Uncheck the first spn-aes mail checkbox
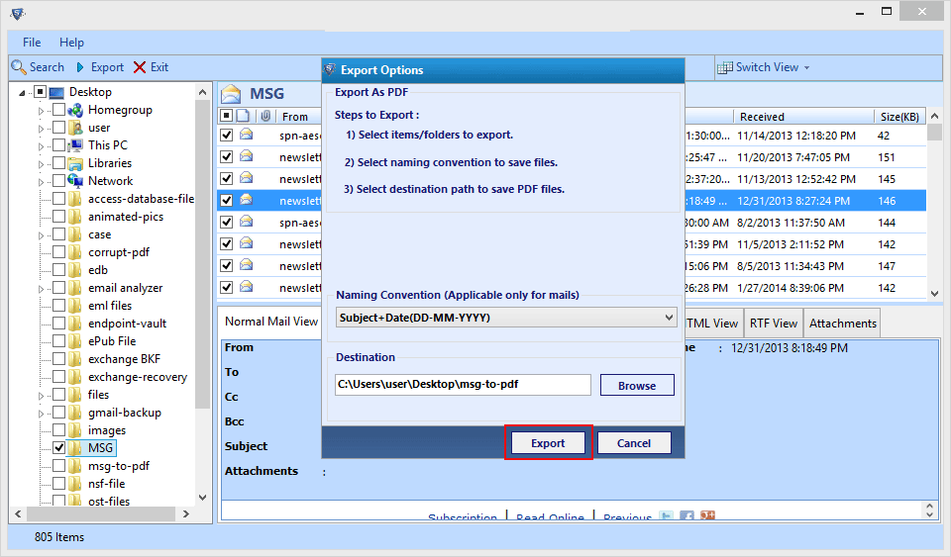The image size is (951, 557). (226, 135)
